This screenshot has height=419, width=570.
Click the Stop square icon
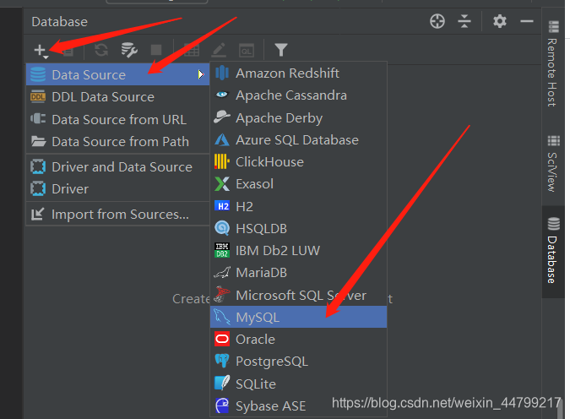156,50
